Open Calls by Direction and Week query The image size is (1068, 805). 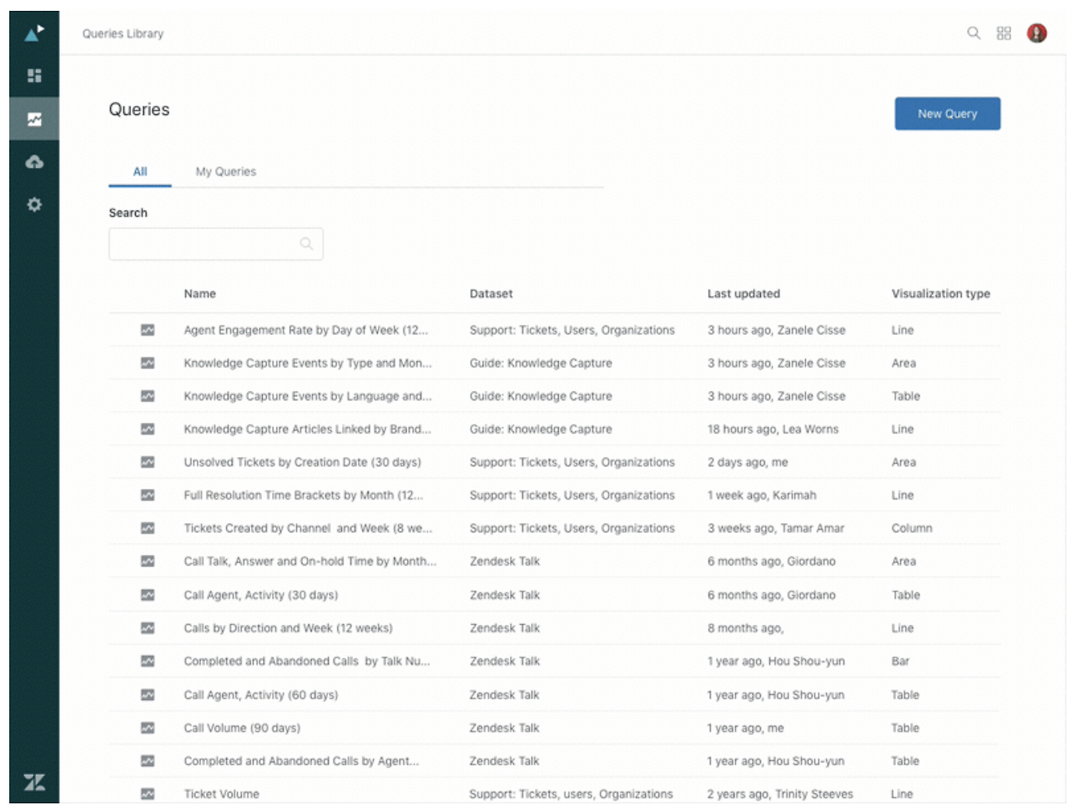tap(288, 628)
